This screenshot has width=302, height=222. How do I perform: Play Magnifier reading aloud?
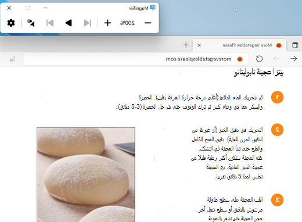[69, 23]
